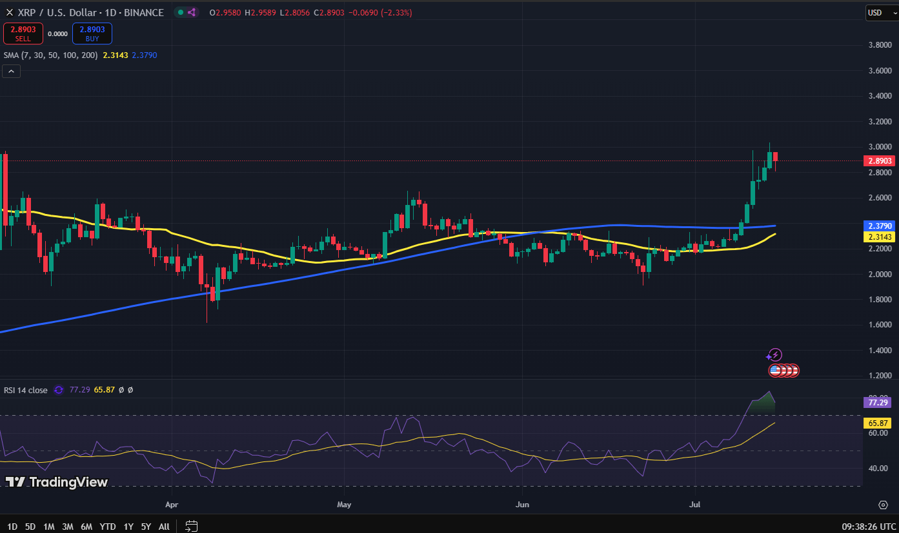Click the 09:38:26 UTC timezone clock

pyautogui.click(x=867, y=526)
